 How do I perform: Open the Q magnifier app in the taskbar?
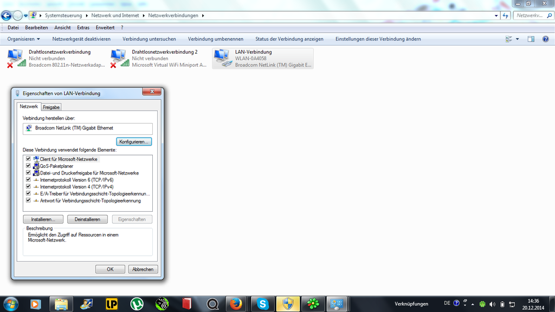coord(212,304)
